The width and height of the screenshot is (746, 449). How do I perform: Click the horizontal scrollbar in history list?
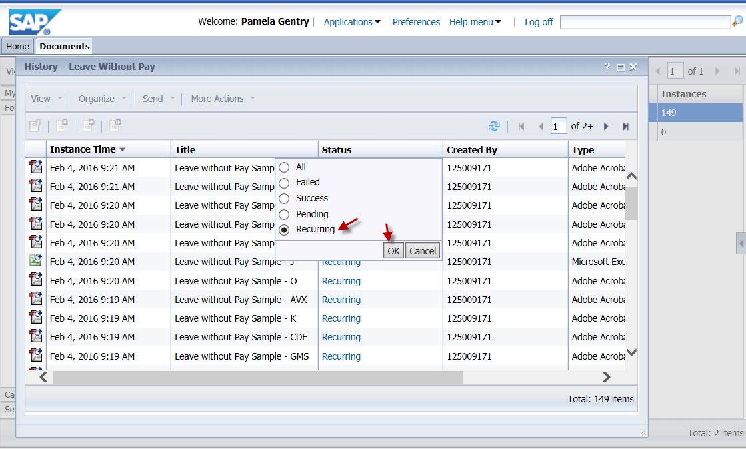pos(258,377)
